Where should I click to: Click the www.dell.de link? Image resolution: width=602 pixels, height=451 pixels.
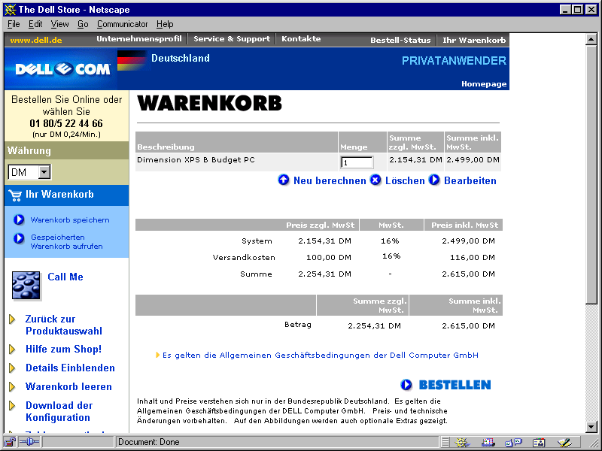[x=36, y=40]
